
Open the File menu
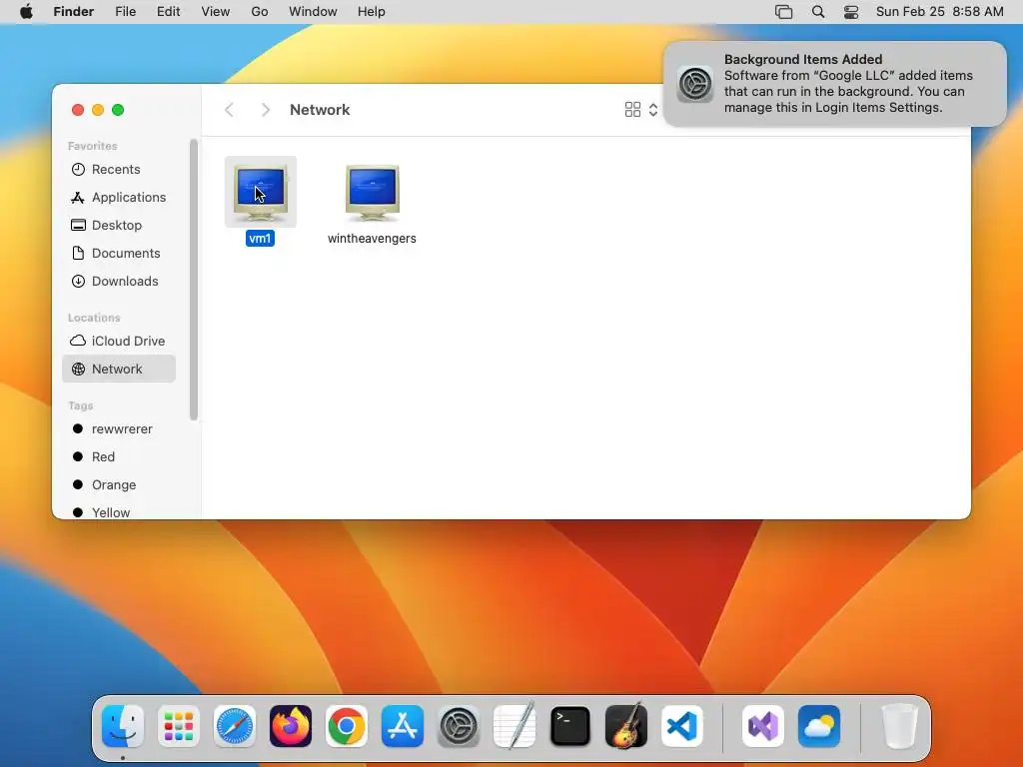point(125,12)
